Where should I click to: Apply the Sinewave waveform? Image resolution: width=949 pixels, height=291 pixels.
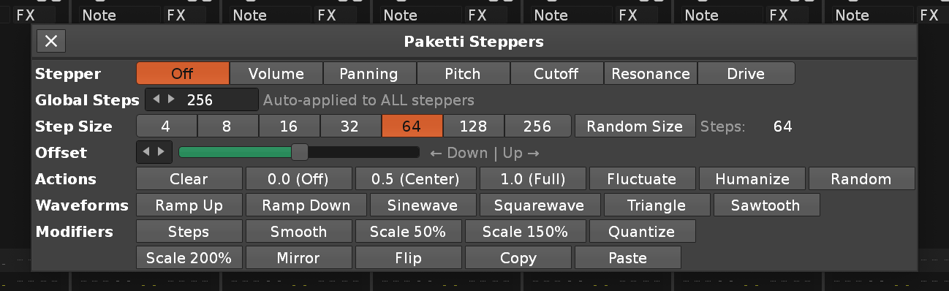[423, 205]
